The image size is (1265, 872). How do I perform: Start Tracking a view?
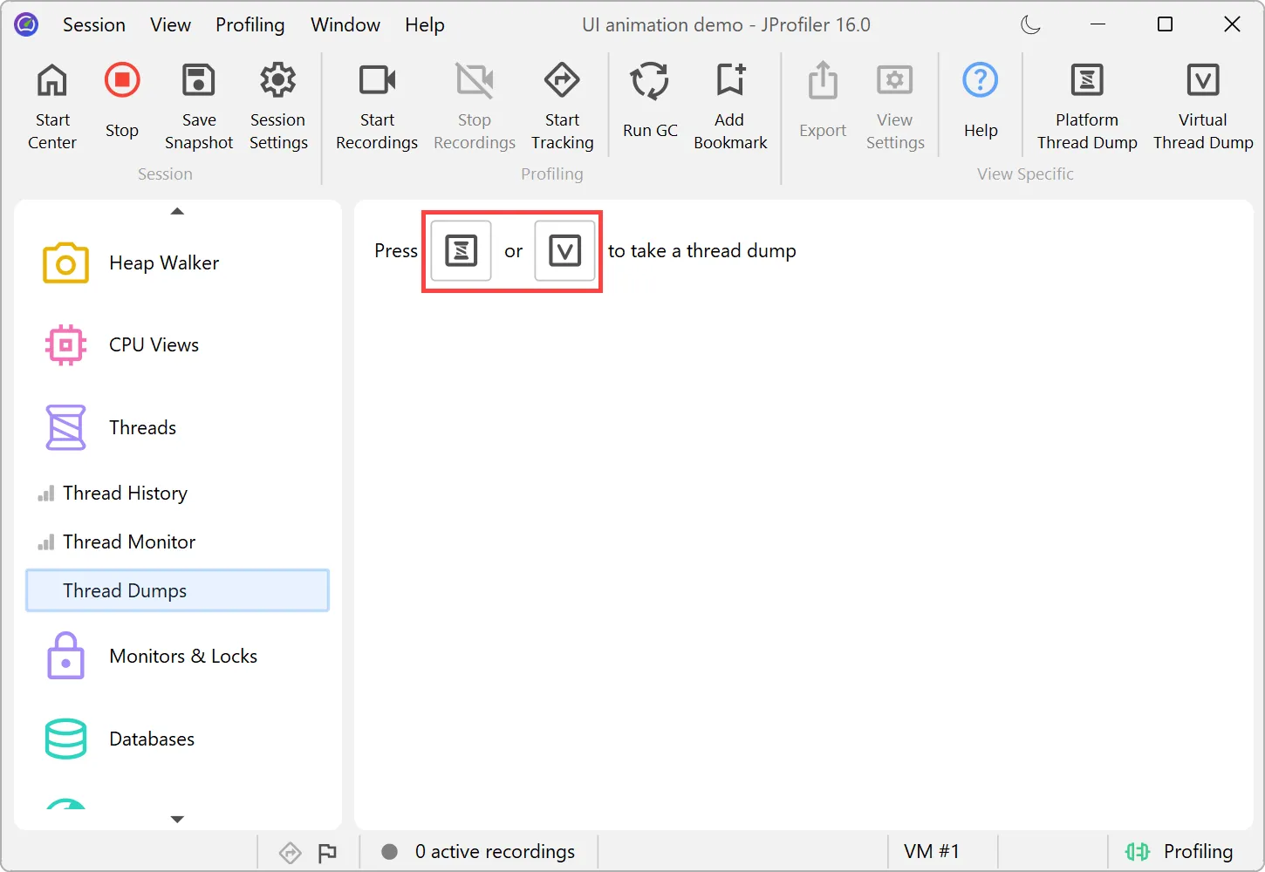click(x=562, y=105)
